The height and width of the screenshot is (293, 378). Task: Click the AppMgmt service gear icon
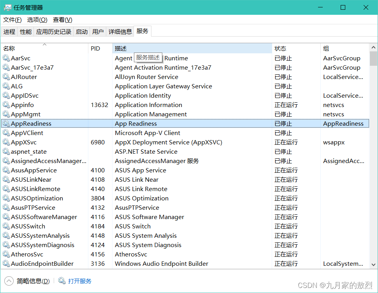(x=6, y=114)
